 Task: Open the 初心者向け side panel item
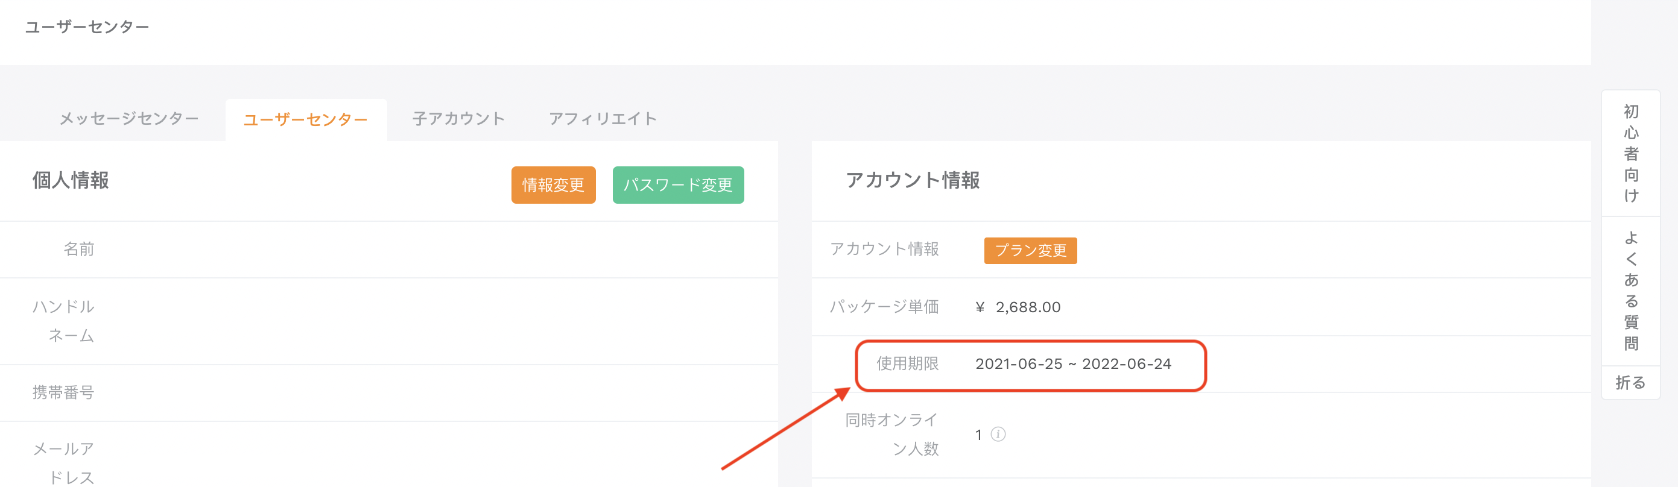[1630, 154]
